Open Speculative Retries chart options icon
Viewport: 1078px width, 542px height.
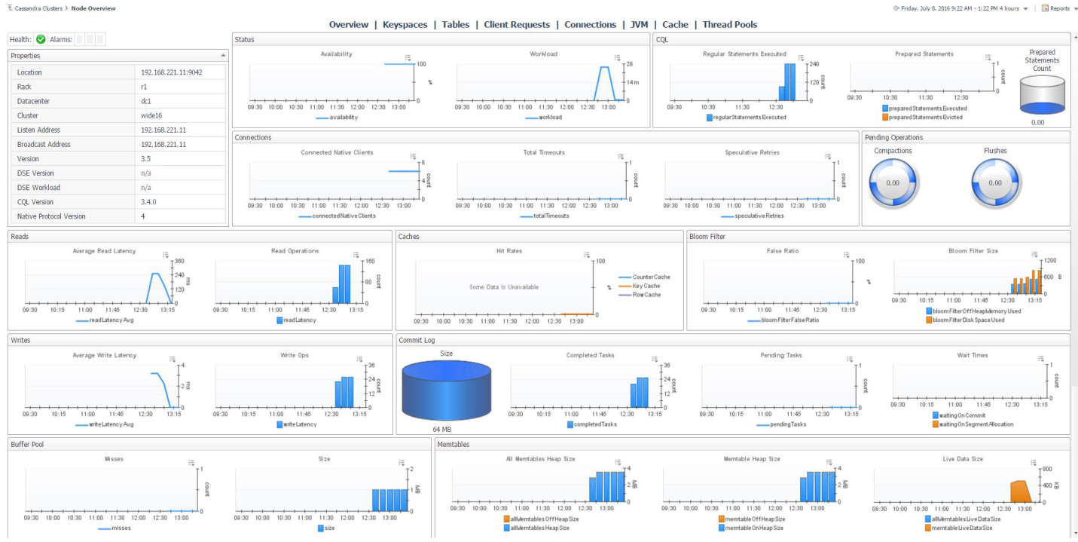click(x=828, y=156)
